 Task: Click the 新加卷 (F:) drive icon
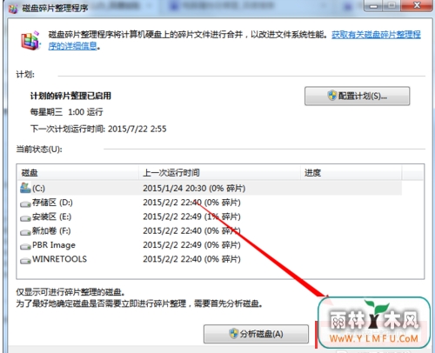point(25,232)
